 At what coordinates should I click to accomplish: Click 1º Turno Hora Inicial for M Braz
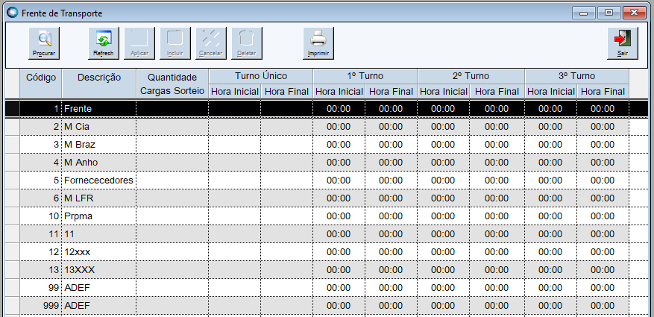tap(339, 145)
